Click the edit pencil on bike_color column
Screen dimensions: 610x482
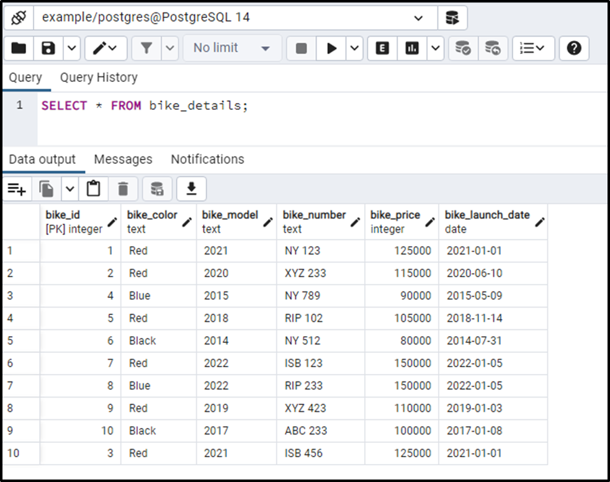[187, 222]
